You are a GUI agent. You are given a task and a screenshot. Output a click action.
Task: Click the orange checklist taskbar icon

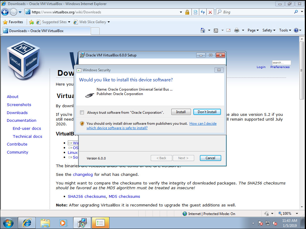[100, 223]
